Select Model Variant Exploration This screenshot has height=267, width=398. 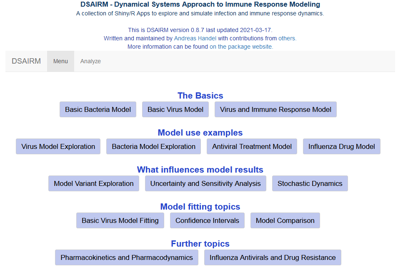pyautogui.click(x=94, y=183)
